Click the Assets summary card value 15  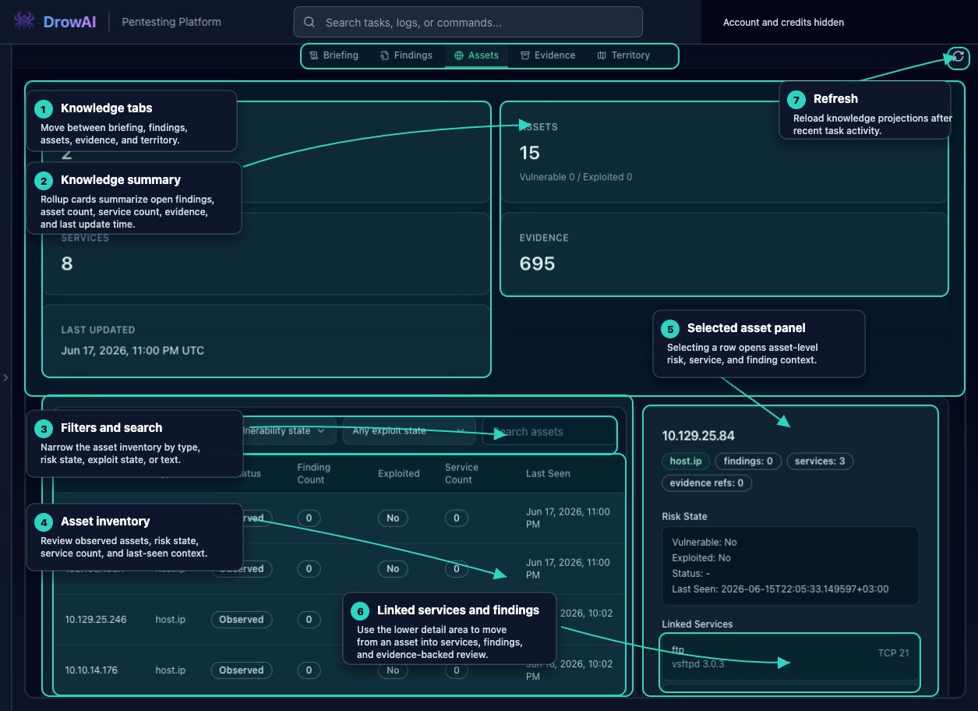pyautogui.click(x=530, y=152)
